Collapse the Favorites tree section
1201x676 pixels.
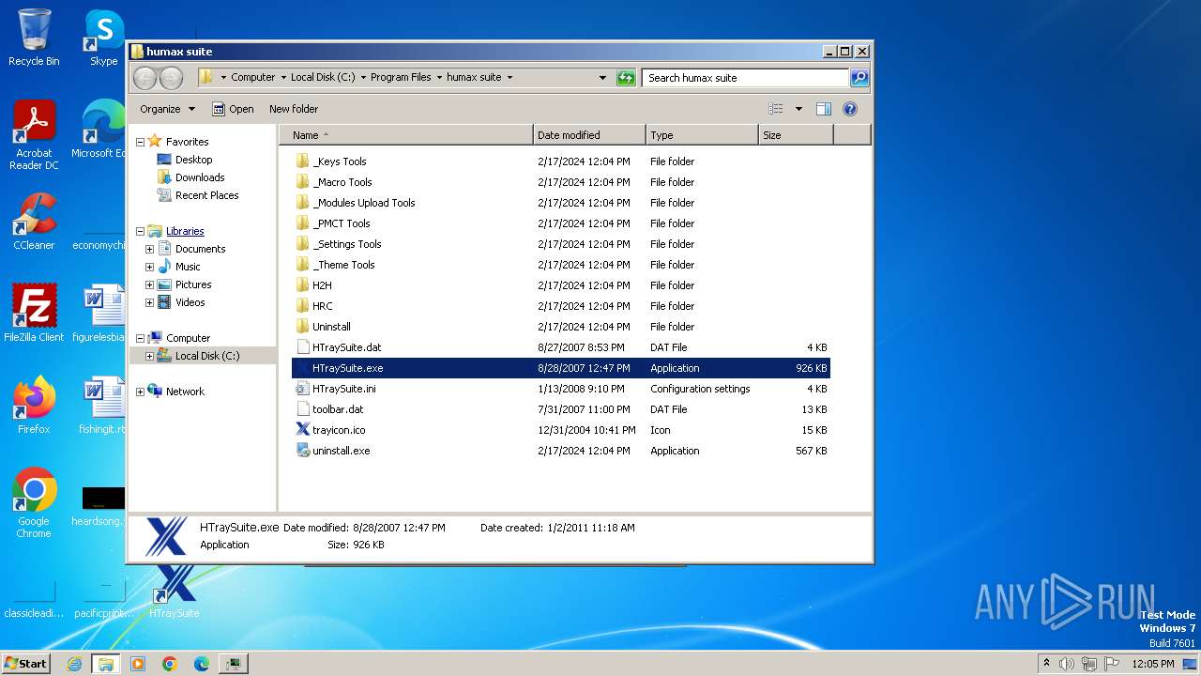(x=140, y=142)
